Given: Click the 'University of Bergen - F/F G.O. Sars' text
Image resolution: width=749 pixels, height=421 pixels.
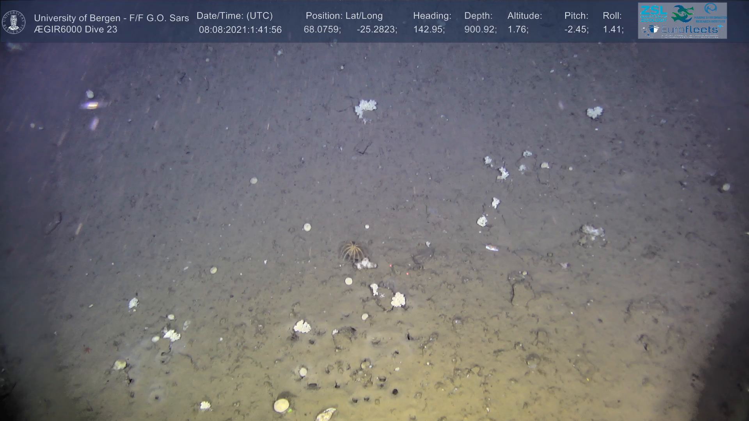Looking at the screenshot, I should [x=111, y=18].
